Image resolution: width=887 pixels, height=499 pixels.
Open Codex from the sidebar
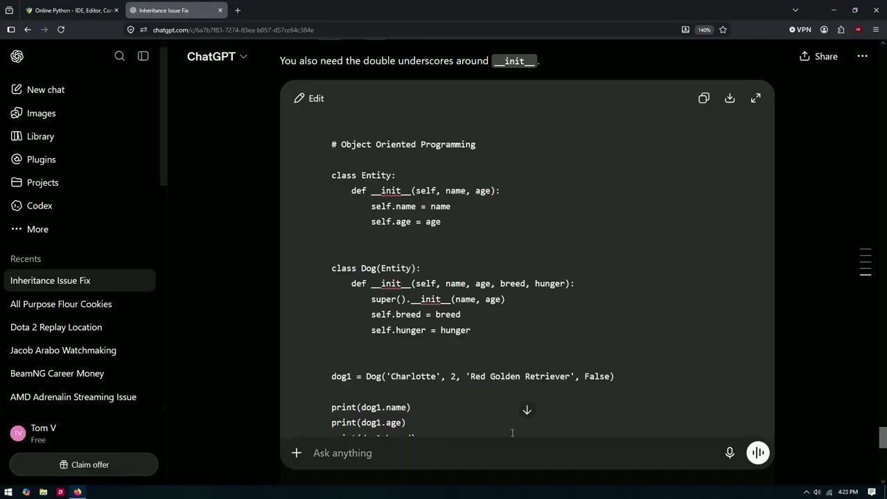[80, 206]
